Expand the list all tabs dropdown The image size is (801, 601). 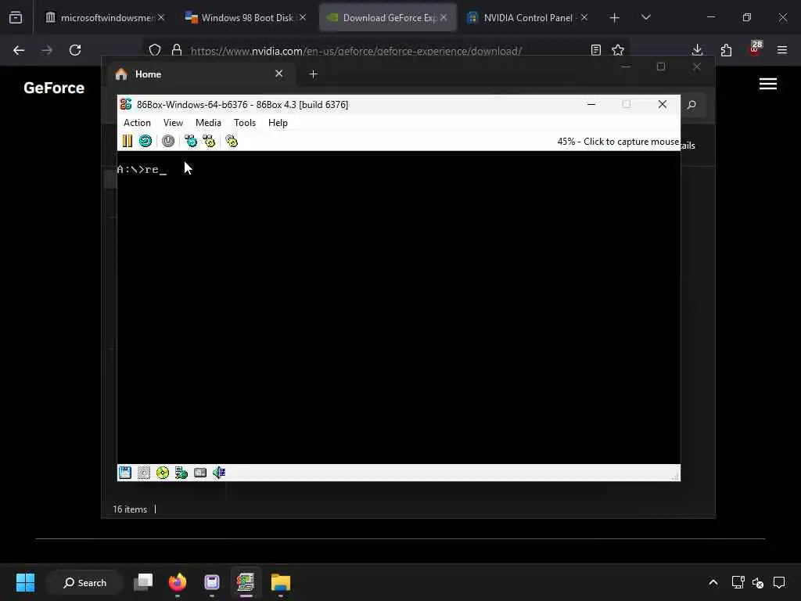pos(645,17)
